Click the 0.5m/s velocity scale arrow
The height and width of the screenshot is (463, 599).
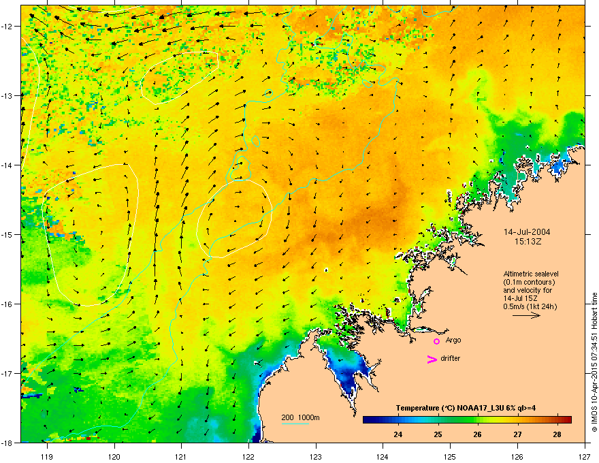pyautogui.click(x=526, y=315)
